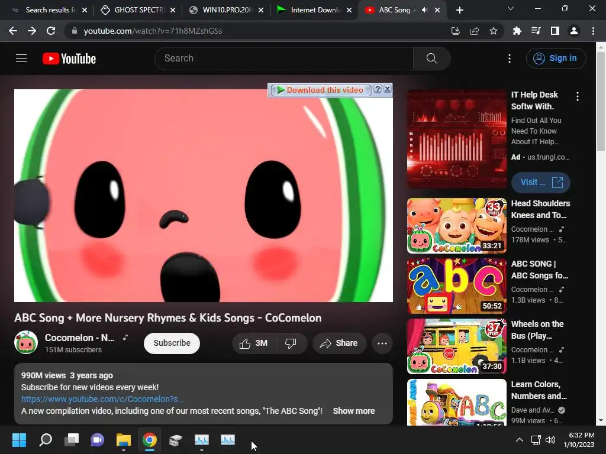Share this page from the address bar
606x454 pixels.
[475, 31]
